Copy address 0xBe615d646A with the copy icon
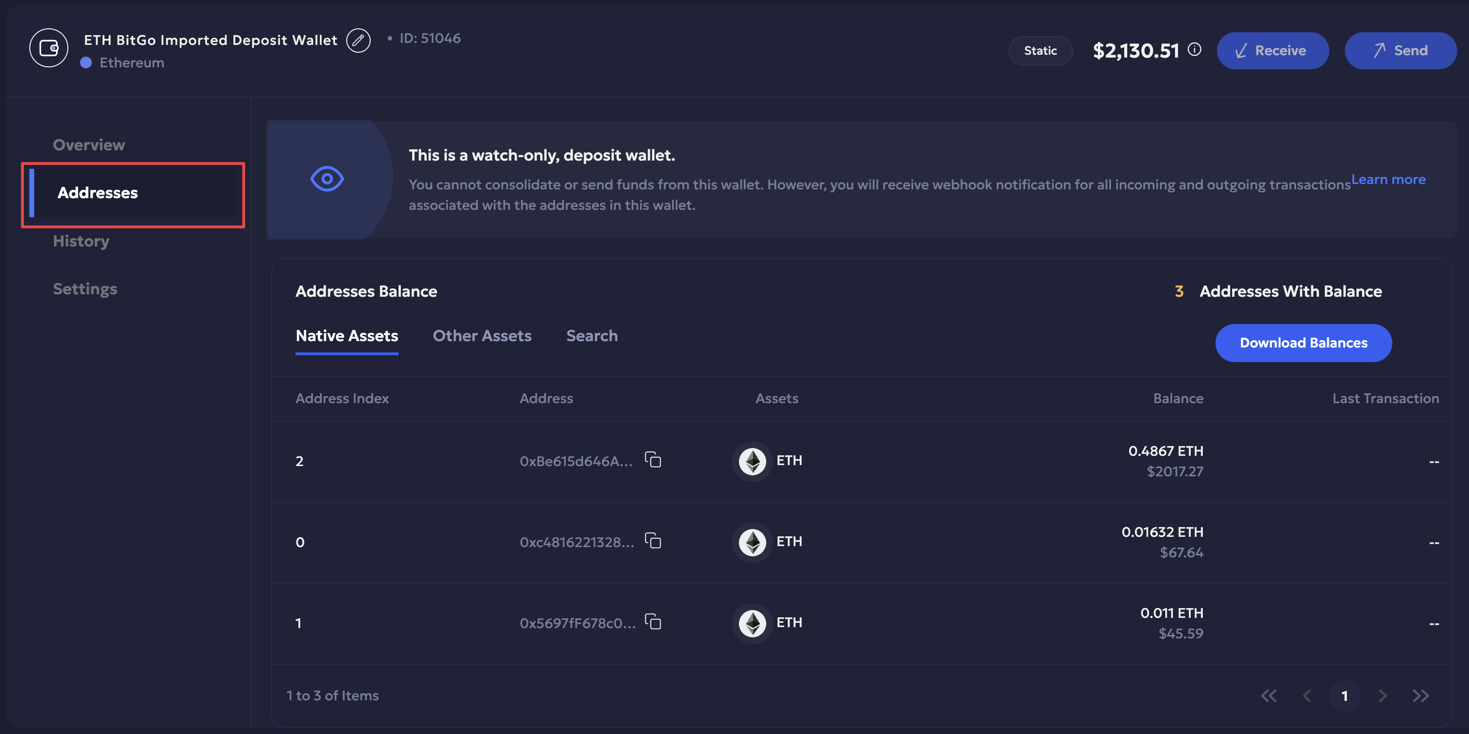The width and height of the screenshot is (1469, 734). pyautogui.click(x=653, y=459)
